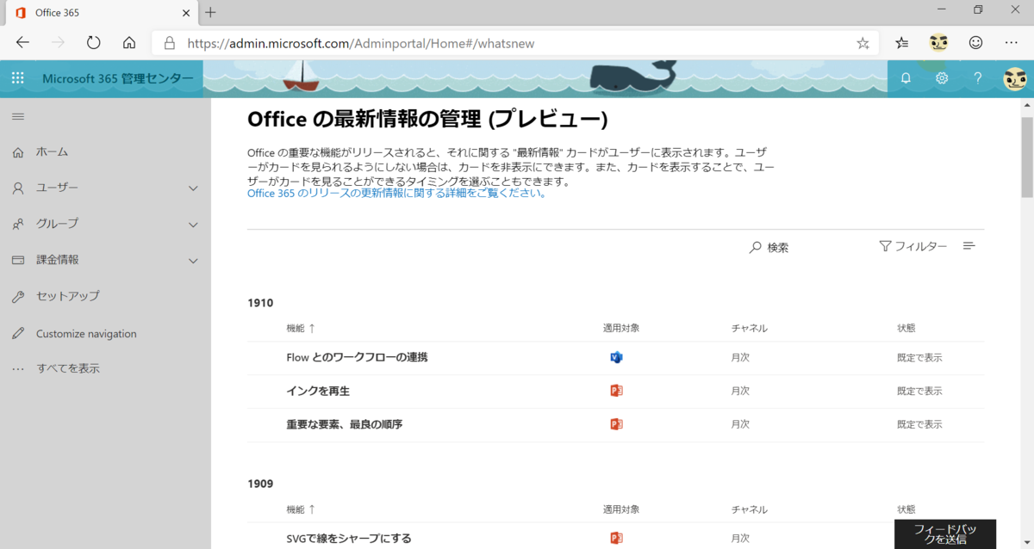Click PowerPoint icon in SVG row
This screenshot has height=549, width=1034.
pyautogui.click(x=616, y=538)
